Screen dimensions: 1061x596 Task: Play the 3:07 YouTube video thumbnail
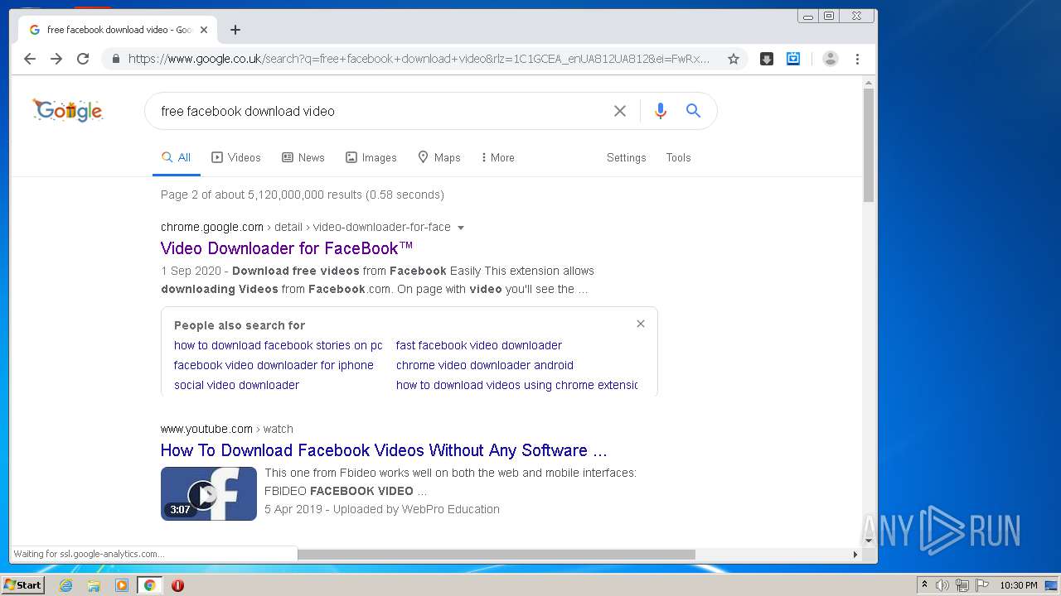(209, 493)
